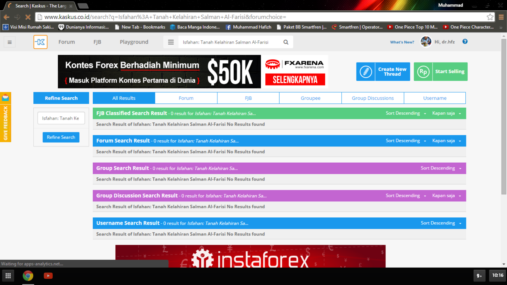
Task: Click the blue help question mark icon
Action: click(465, 42)
